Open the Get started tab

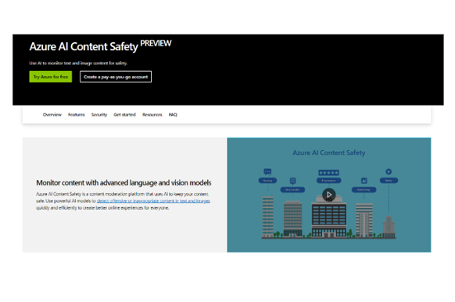pyautogui.click(x=125, y=115)
